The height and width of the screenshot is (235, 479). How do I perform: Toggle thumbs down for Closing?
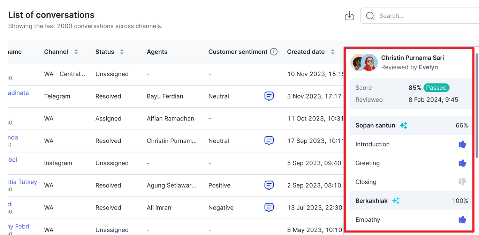click(x=462, y=182)
